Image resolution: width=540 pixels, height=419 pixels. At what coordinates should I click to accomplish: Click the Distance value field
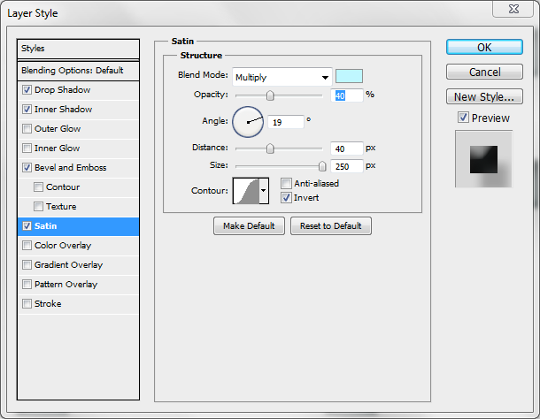pyautogui.click(x=346, y=149)
